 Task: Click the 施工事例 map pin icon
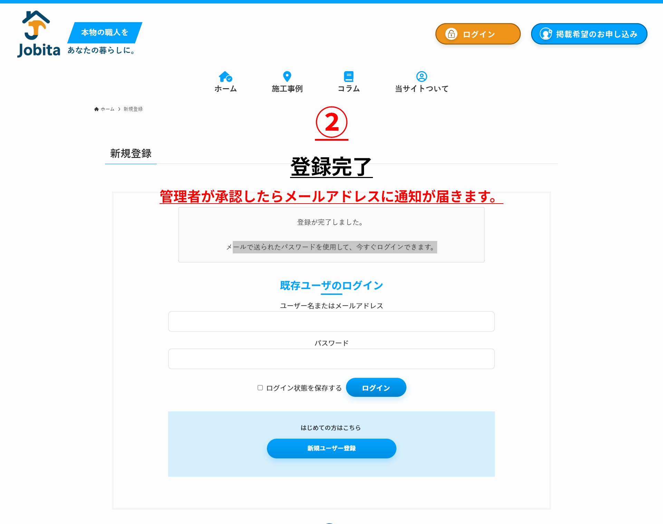coord(287,76)
